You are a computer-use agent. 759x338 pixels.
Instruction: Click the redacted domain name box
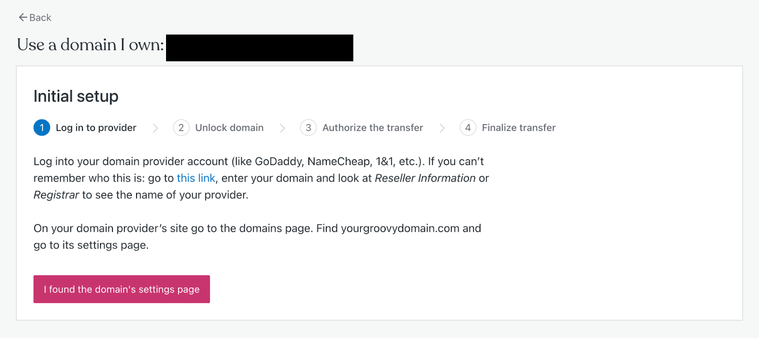tap(259, 48)
